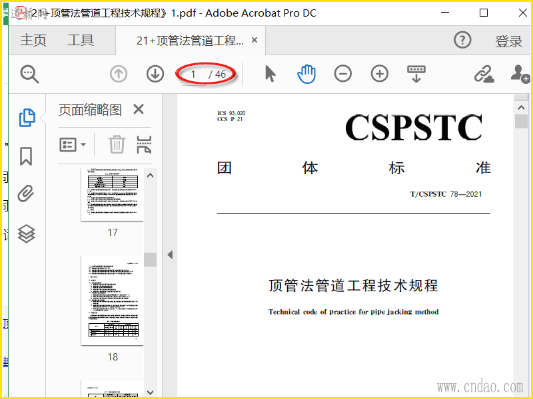Click the thumbnails panel scrollbar handle
The image size is (533, 399).
[151, 259]
